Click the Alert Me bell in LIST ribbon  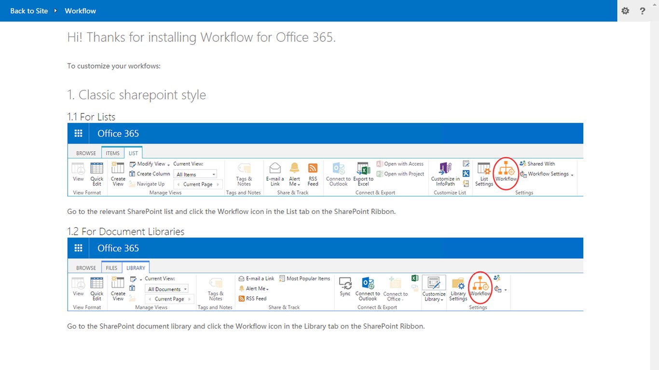coord(294,174)
